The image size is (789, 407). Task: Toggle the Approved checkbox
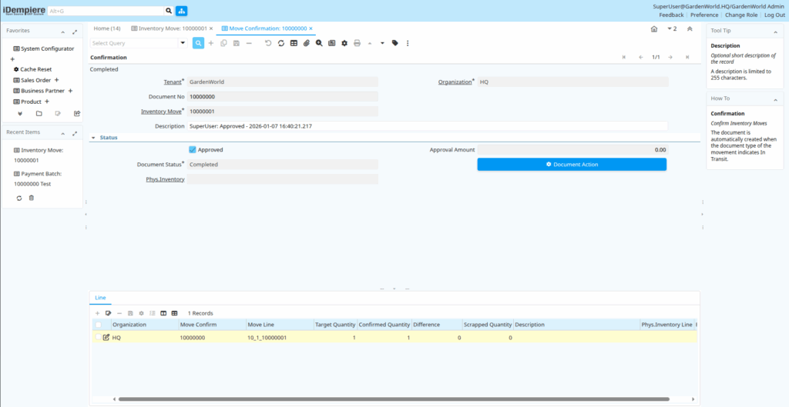click(x=192, y=150)
